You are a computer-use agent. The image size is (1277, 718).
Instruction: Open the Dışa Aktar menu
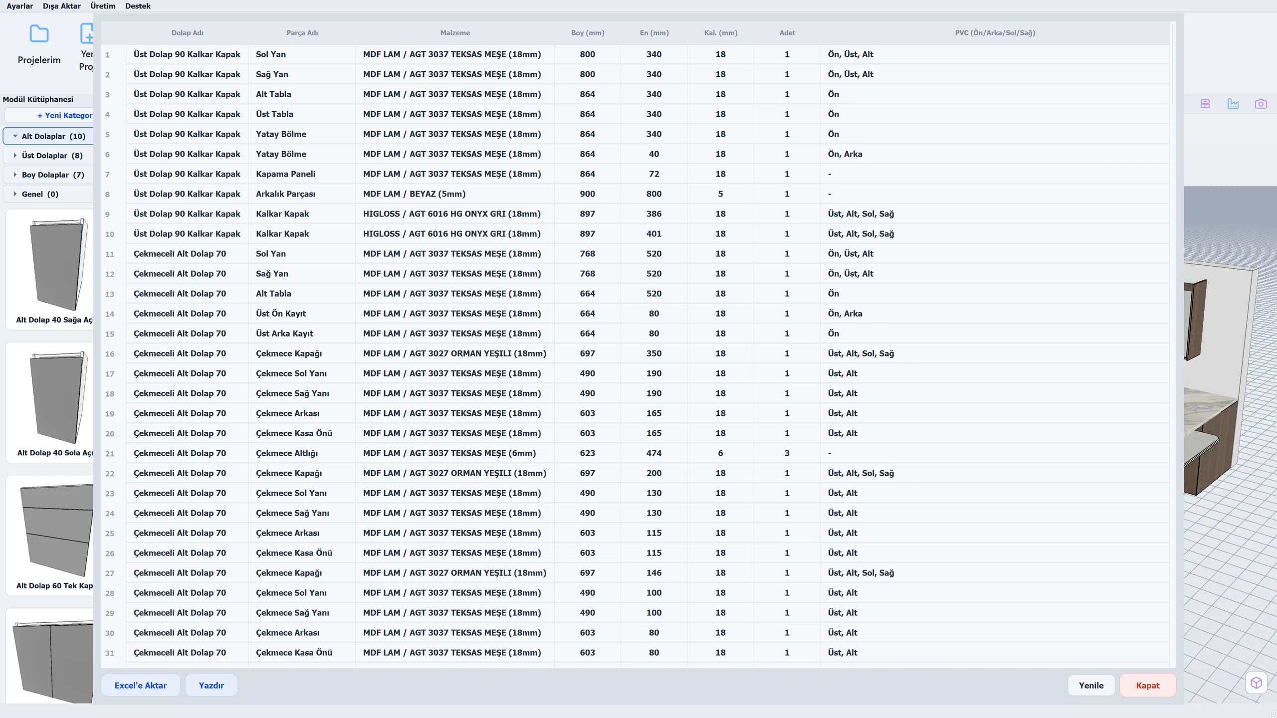pyautogui.click(x=62, y=6)
